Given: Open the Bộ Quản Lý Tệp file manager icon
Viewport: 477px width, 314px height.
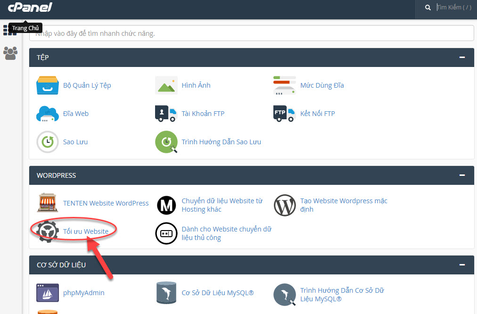Looking at the screenshot, I should (x=48, y=85).
